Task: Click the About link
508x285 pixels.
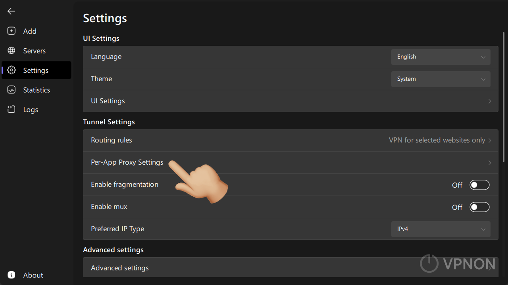Action: tap(33, 275)
